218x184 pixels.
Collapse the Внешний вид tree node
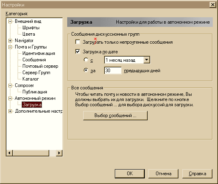tap(10, 22)
